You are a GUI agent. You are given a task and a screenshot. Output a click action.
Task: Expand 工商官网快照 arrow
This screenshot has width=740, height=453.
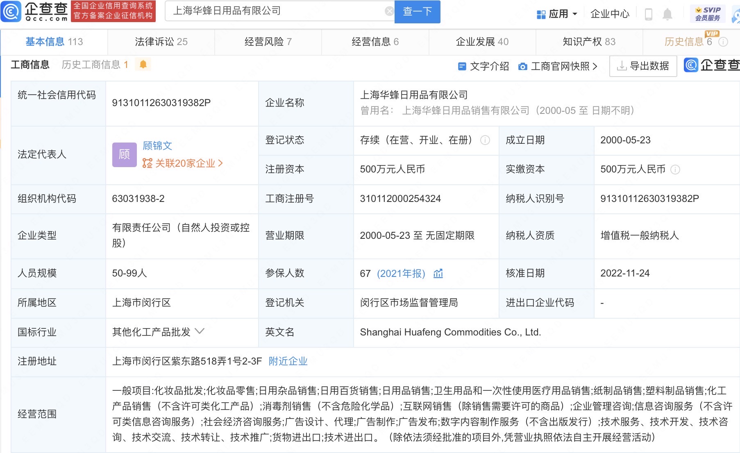(595, 66)
